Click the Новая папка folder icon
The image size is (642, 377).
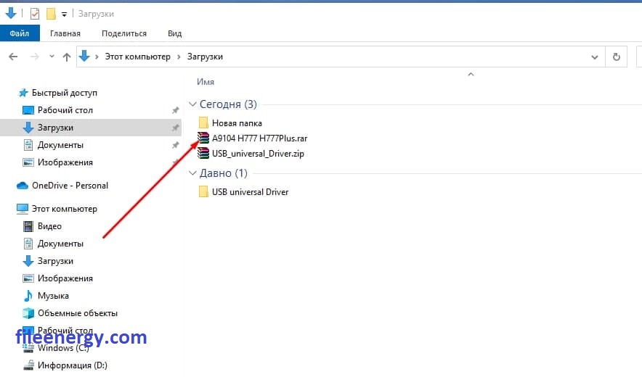pyautogui.click(x=203, y=123)
